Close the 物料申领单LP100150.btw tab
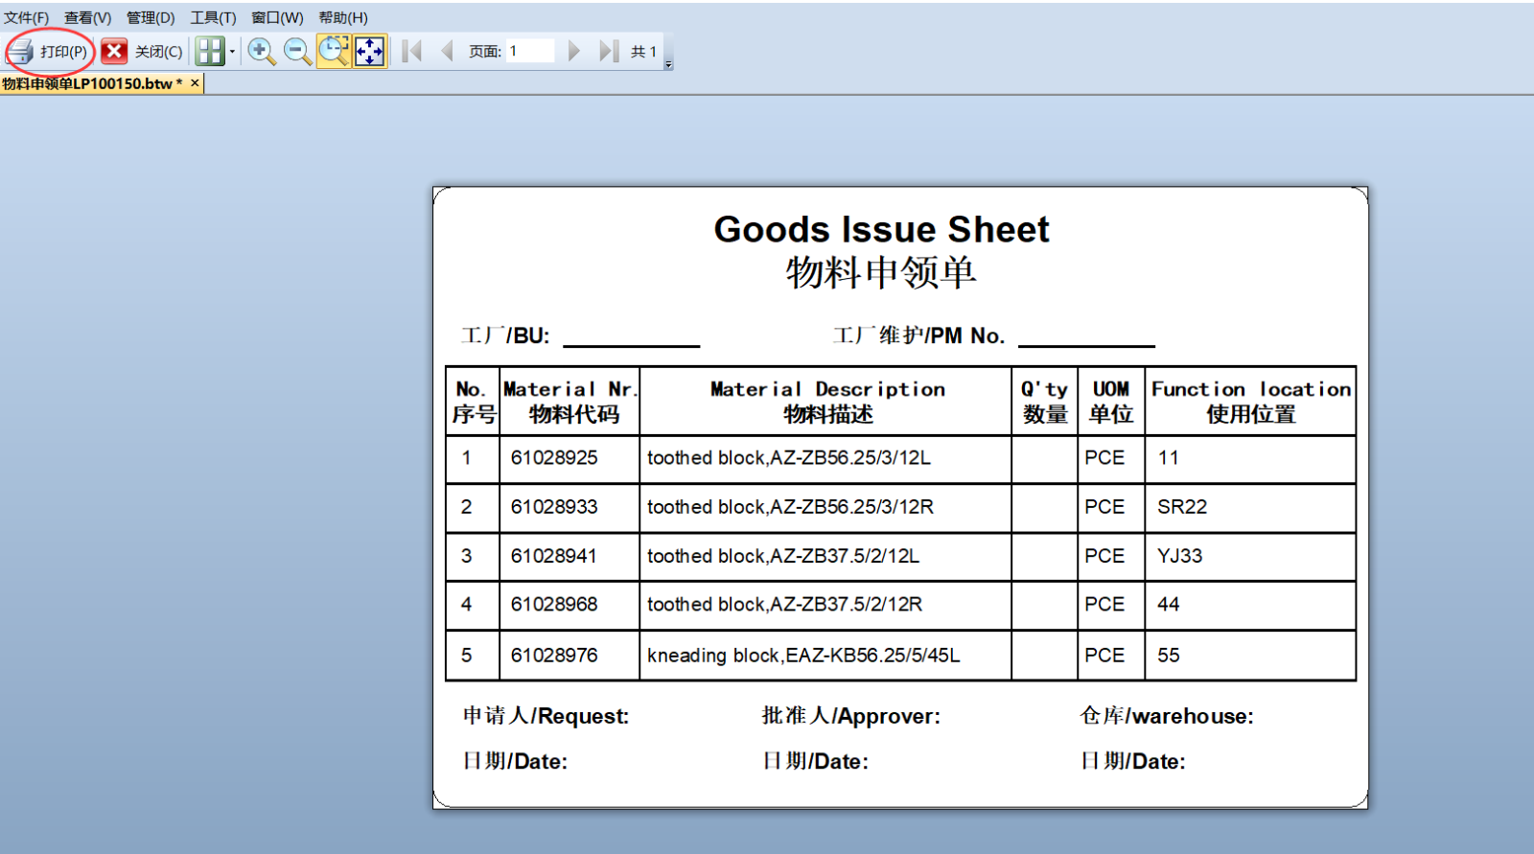 pyautogui.click(x=195, y=83)
